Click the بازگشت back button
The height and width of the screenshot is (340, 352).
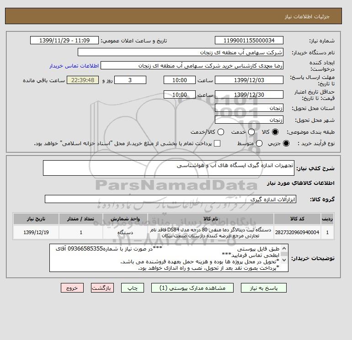click(x=102, y=288)
